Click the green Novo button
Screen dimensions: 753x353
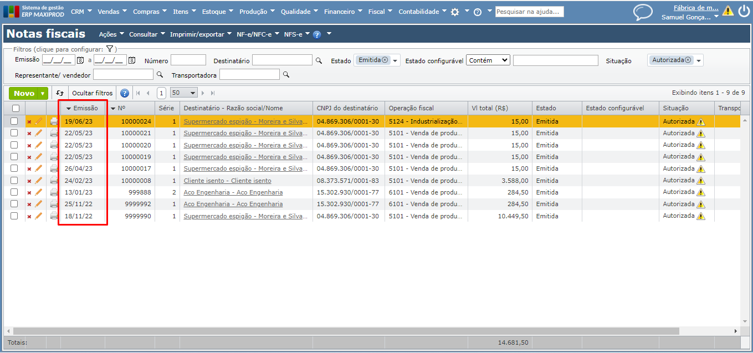pyautogui.click(x=24, y=94)
